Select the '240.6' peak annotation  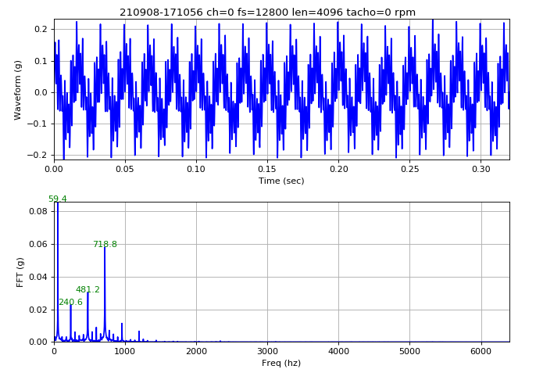(70, 302)
